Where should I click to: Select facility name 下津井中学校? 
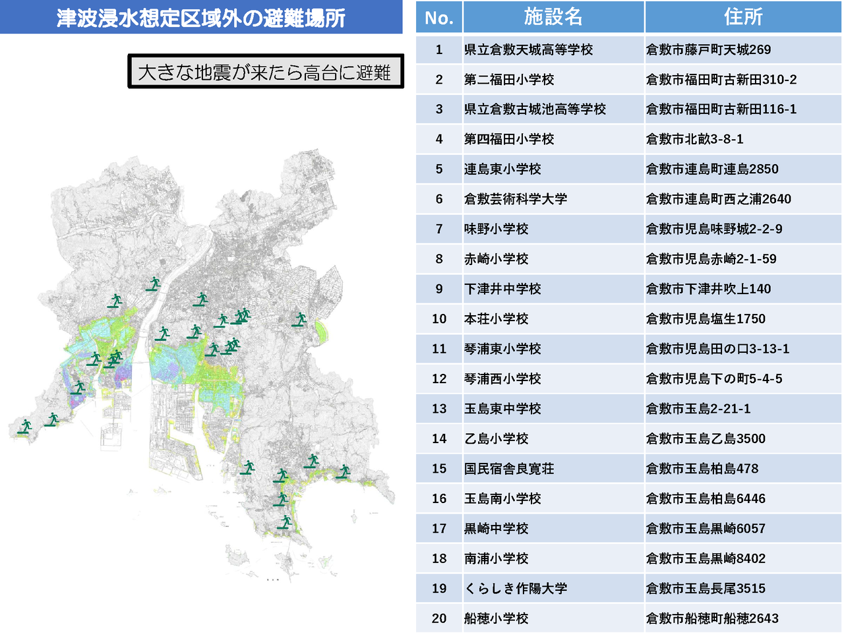[x=502, y=289]
